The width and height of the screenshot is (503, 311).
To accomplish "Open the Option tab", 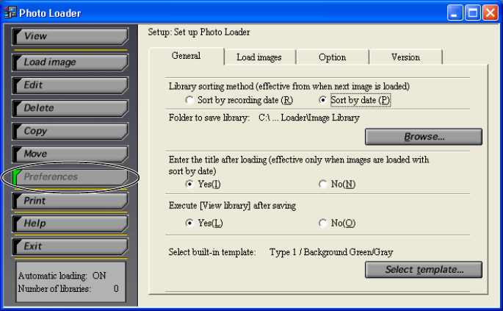I will click(332, 57).
